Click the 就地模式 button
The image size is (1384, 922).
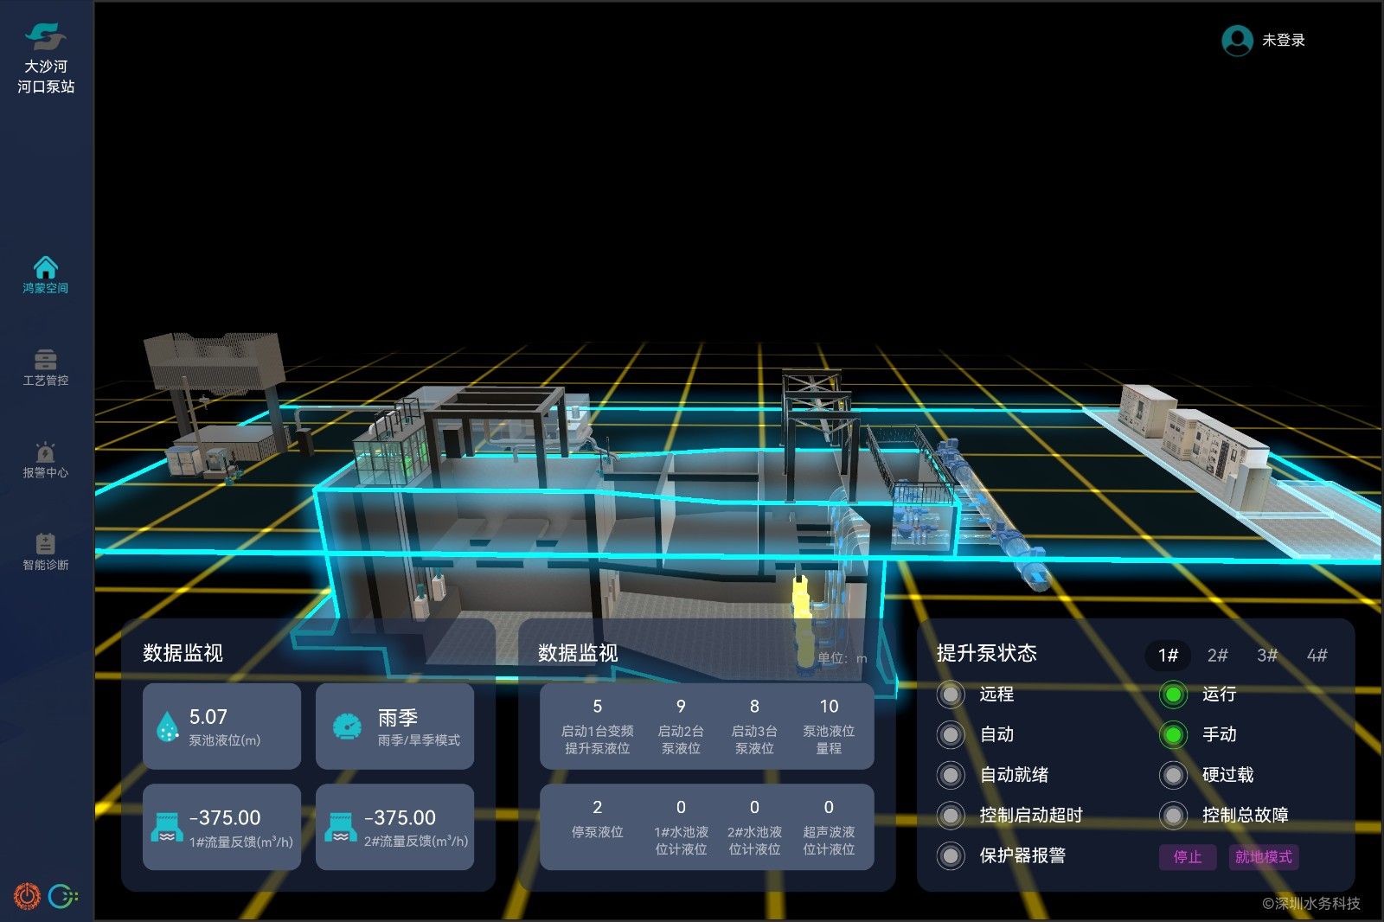coord(1263,857)
